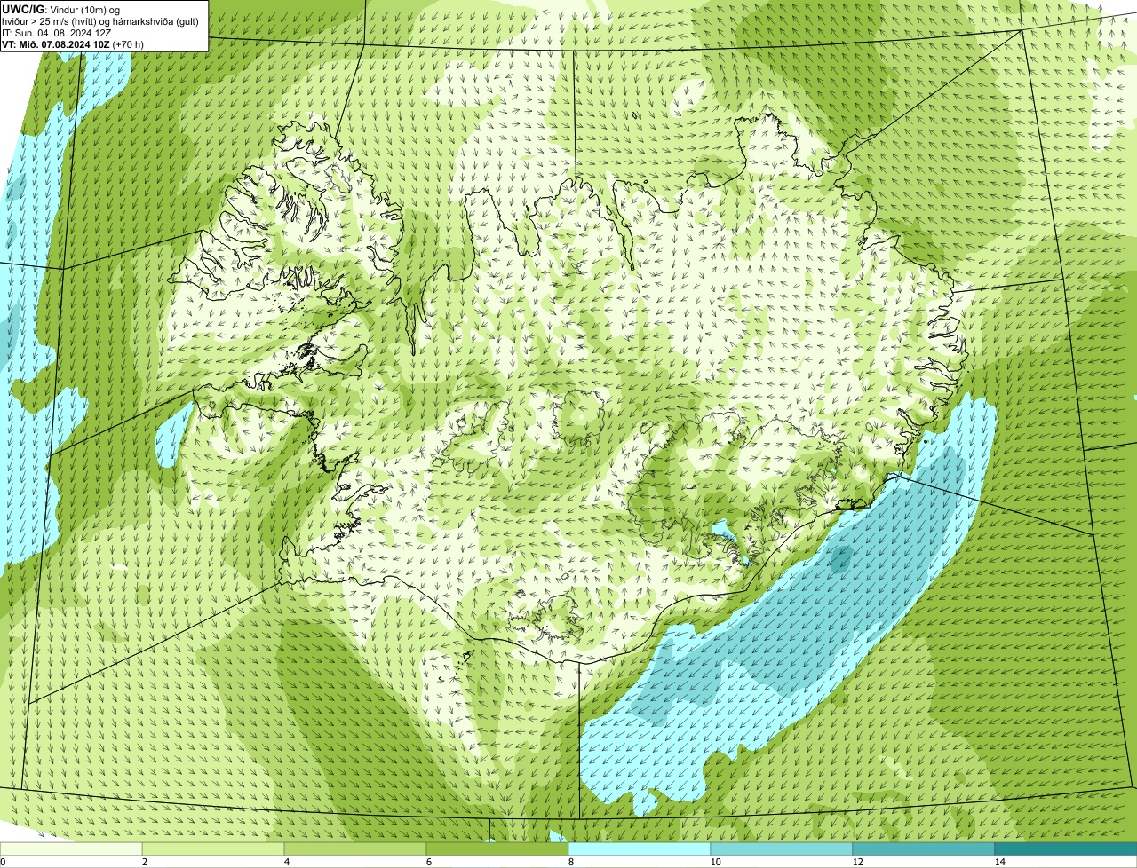Click the '8' label on the color scale
1137x868 pixels.
570,862
